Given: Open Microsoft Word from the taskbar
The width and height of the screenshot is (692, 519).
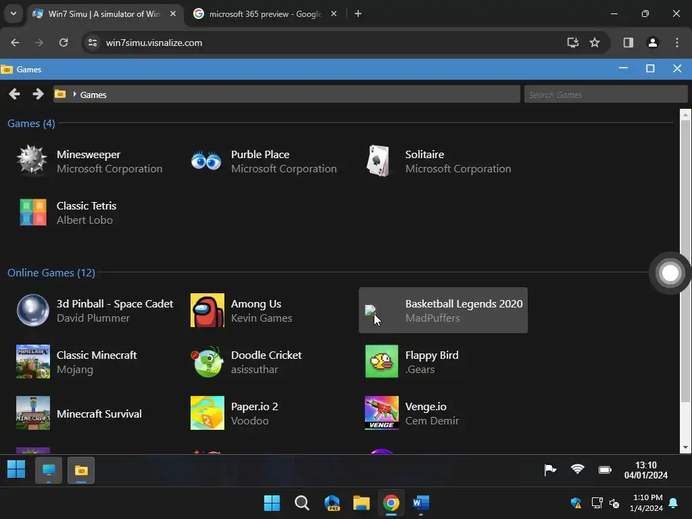Looking at the screenshot, I should [420, 502].
